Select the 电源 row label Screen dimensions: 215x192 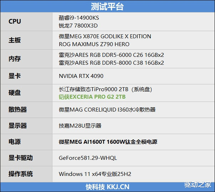click(15, 142)
